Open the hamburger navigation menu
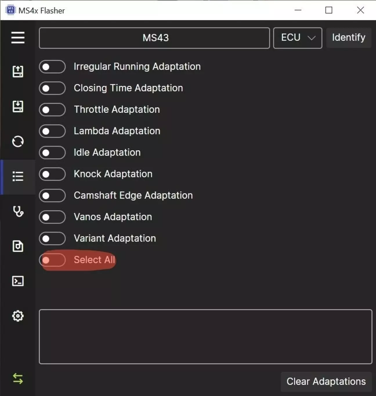Image resolution: width=376 pixels, height=396 pixels. [18, 38]
